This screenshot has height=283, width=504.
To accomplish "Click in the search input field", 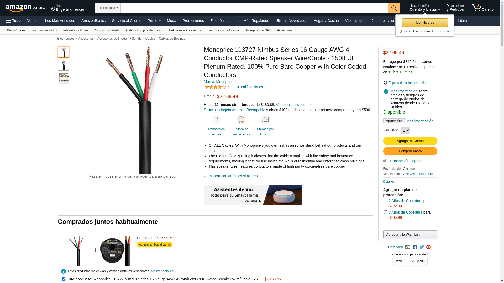I will tap(254, 8).
